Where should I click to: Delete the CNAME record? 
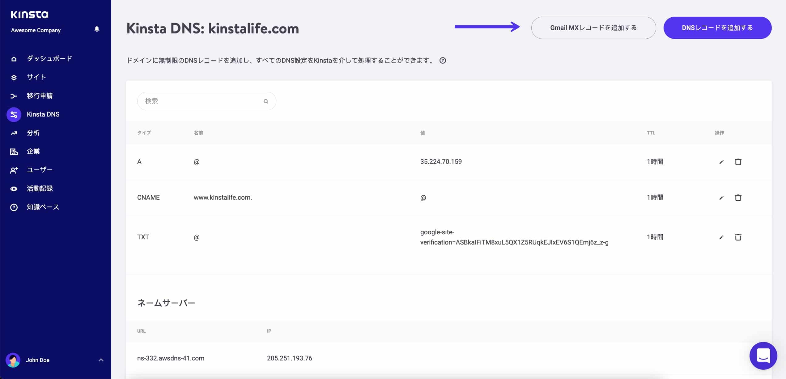click(x=738, y=198)
